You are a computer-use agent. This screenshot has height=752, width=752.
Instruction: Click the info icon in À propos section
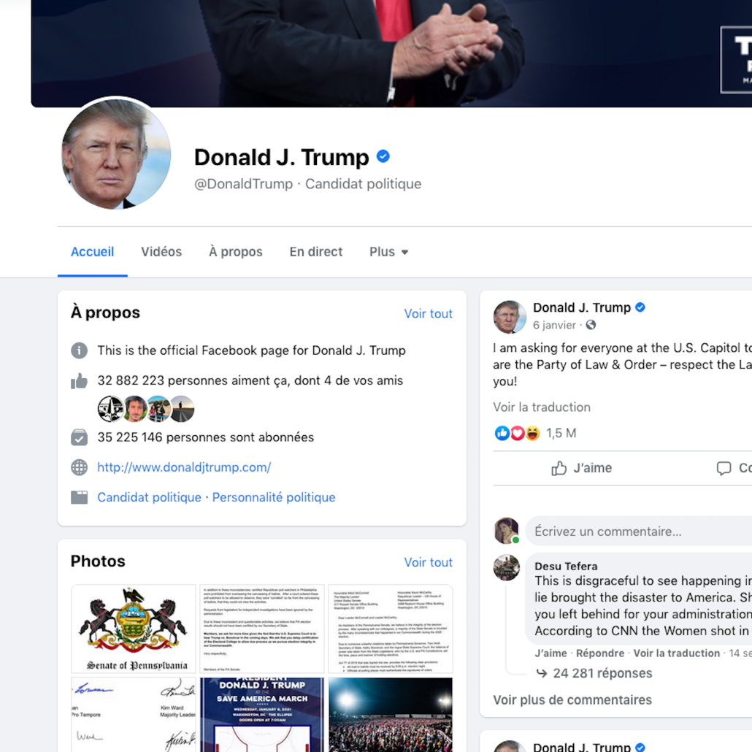[x=79, y=350]
